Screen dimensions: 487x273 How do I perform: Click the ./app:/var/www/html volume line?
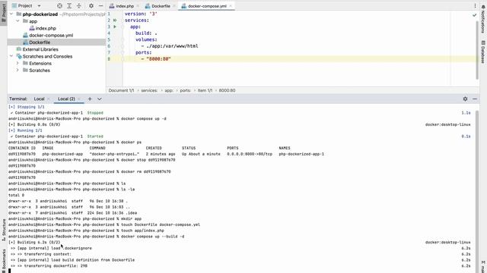pos(169,46)
